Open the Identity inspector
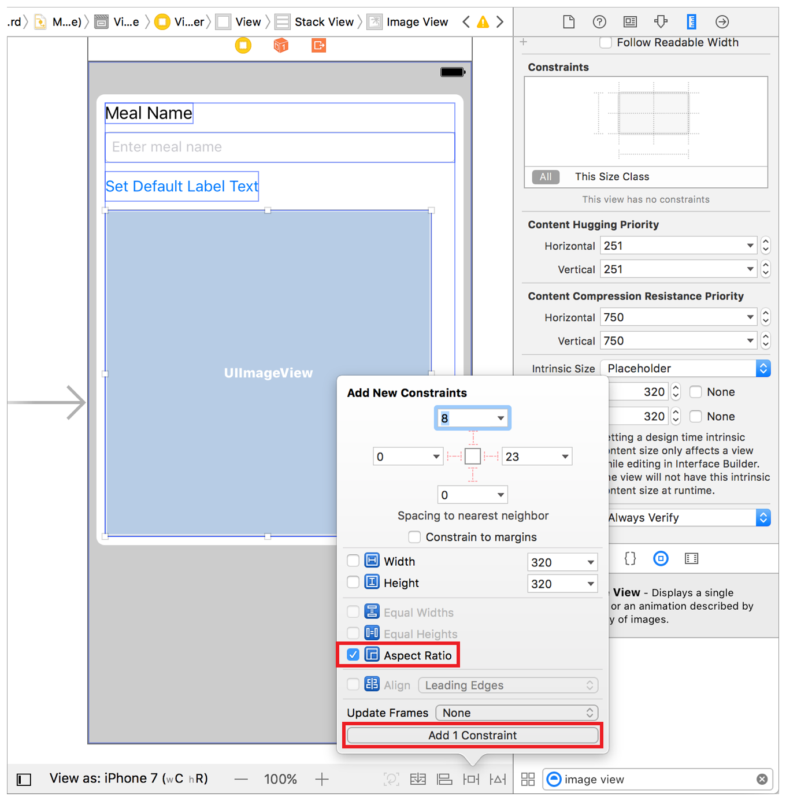786x801 pixels. click(x=630, y=22)
